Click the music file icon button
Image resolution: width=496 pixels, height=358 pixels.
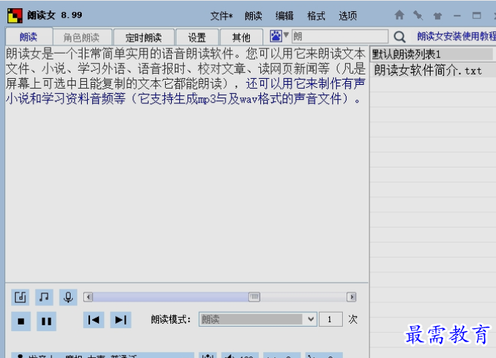[x=20, y=297]
